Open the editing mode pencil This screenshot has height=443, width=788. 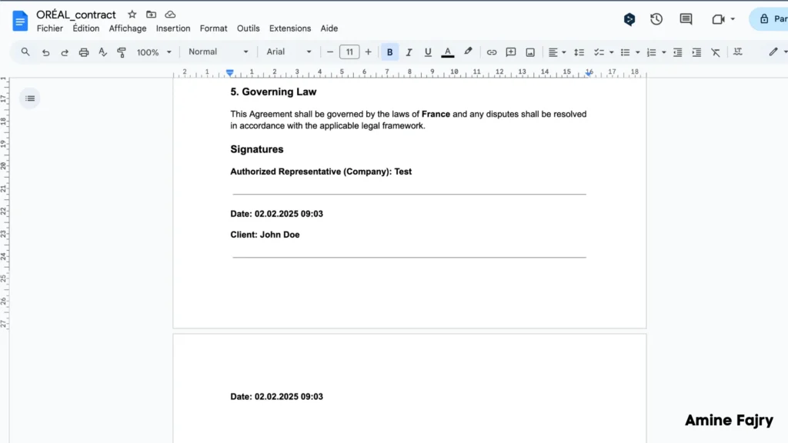773,52
